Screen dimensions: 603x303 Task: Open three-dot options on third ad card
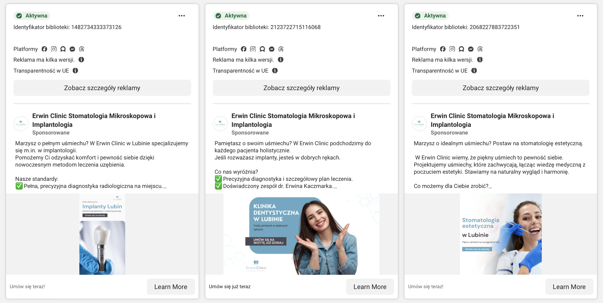580,16
